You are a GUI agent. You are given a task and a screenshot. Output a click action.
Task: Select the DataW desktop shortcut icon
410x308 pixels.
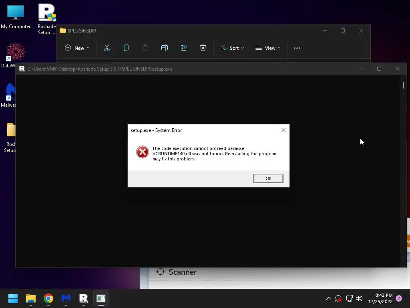[x=9, y=55]
